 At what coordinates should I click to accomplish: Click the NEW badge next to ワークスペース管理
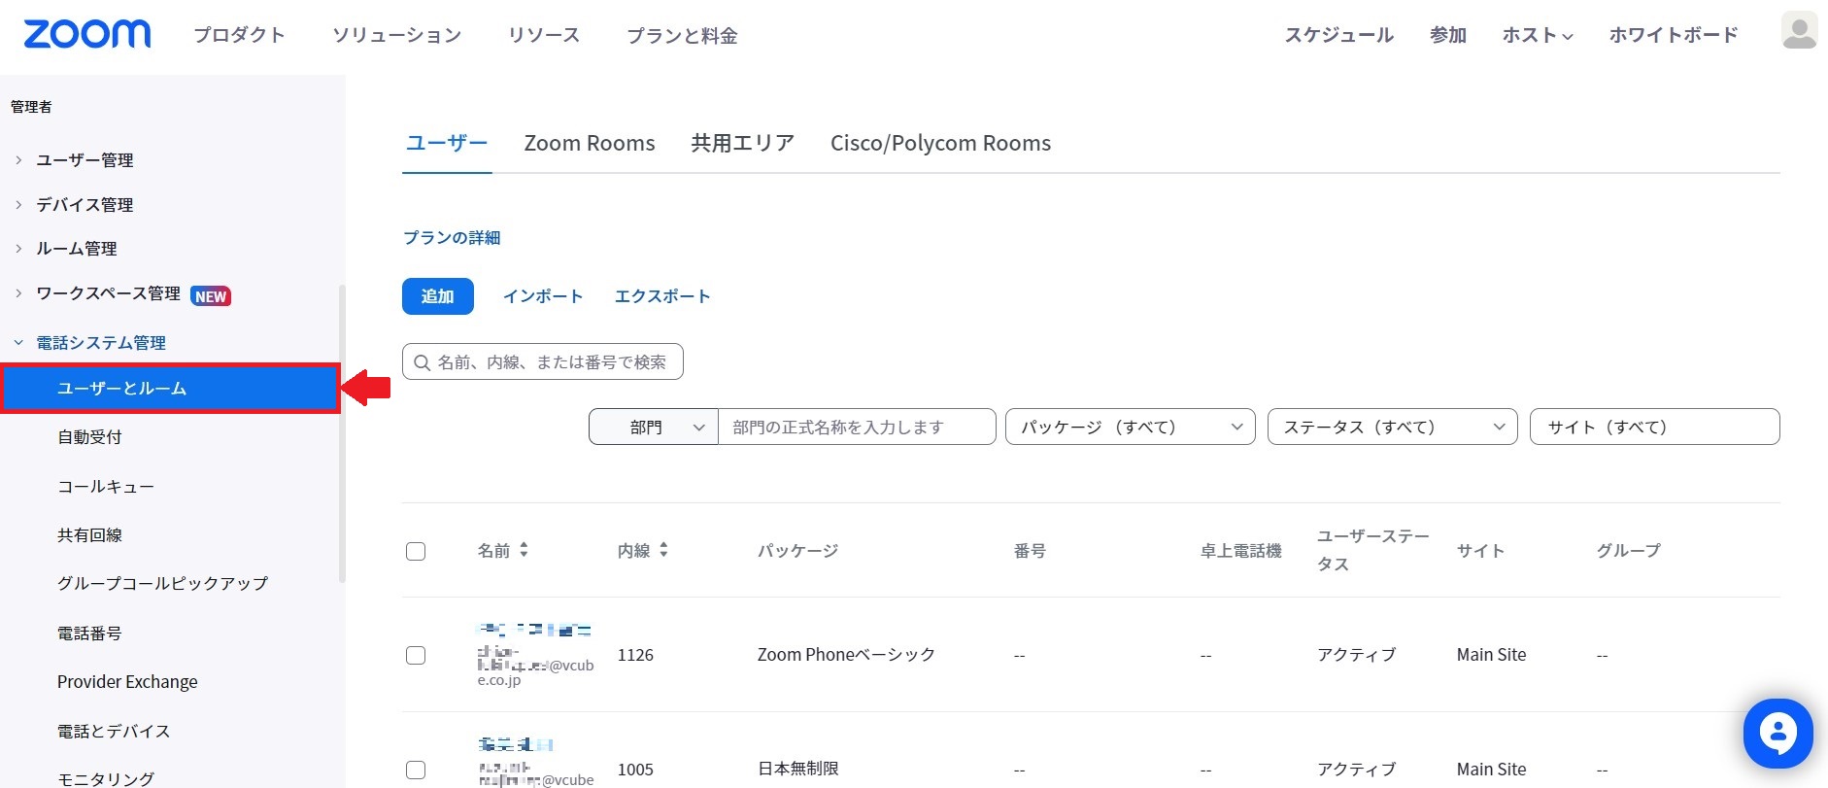coord(211,296)
